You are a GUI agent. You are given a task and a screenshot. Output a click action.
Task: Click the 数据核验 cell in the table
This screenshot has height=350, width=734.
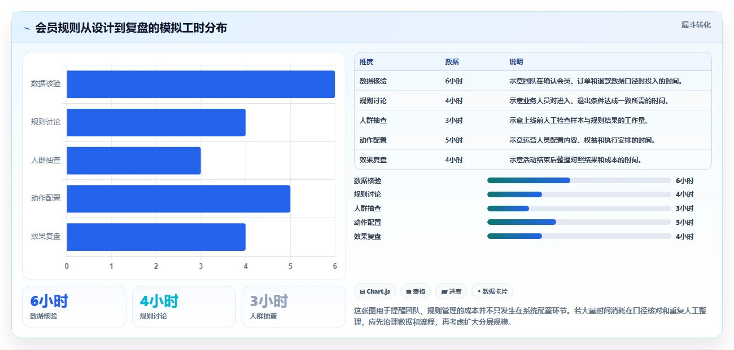[373, 81]
